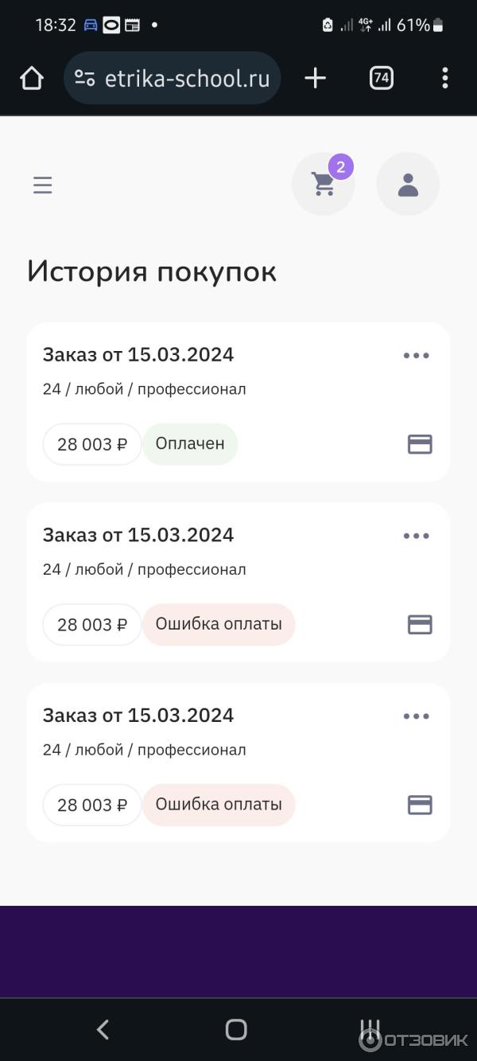Open browser three-dot overflow menu

(444, 78)
